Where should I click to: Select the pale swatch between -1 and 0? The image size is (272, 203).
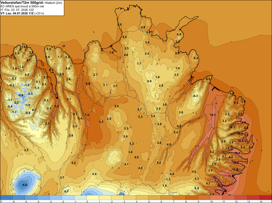pos(80,198)
